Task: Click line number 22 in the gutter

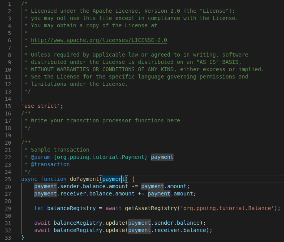Action: point(8,157)
